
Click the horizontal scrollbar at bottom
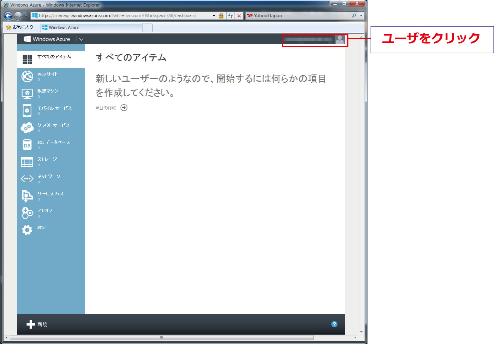pos(162,338)
